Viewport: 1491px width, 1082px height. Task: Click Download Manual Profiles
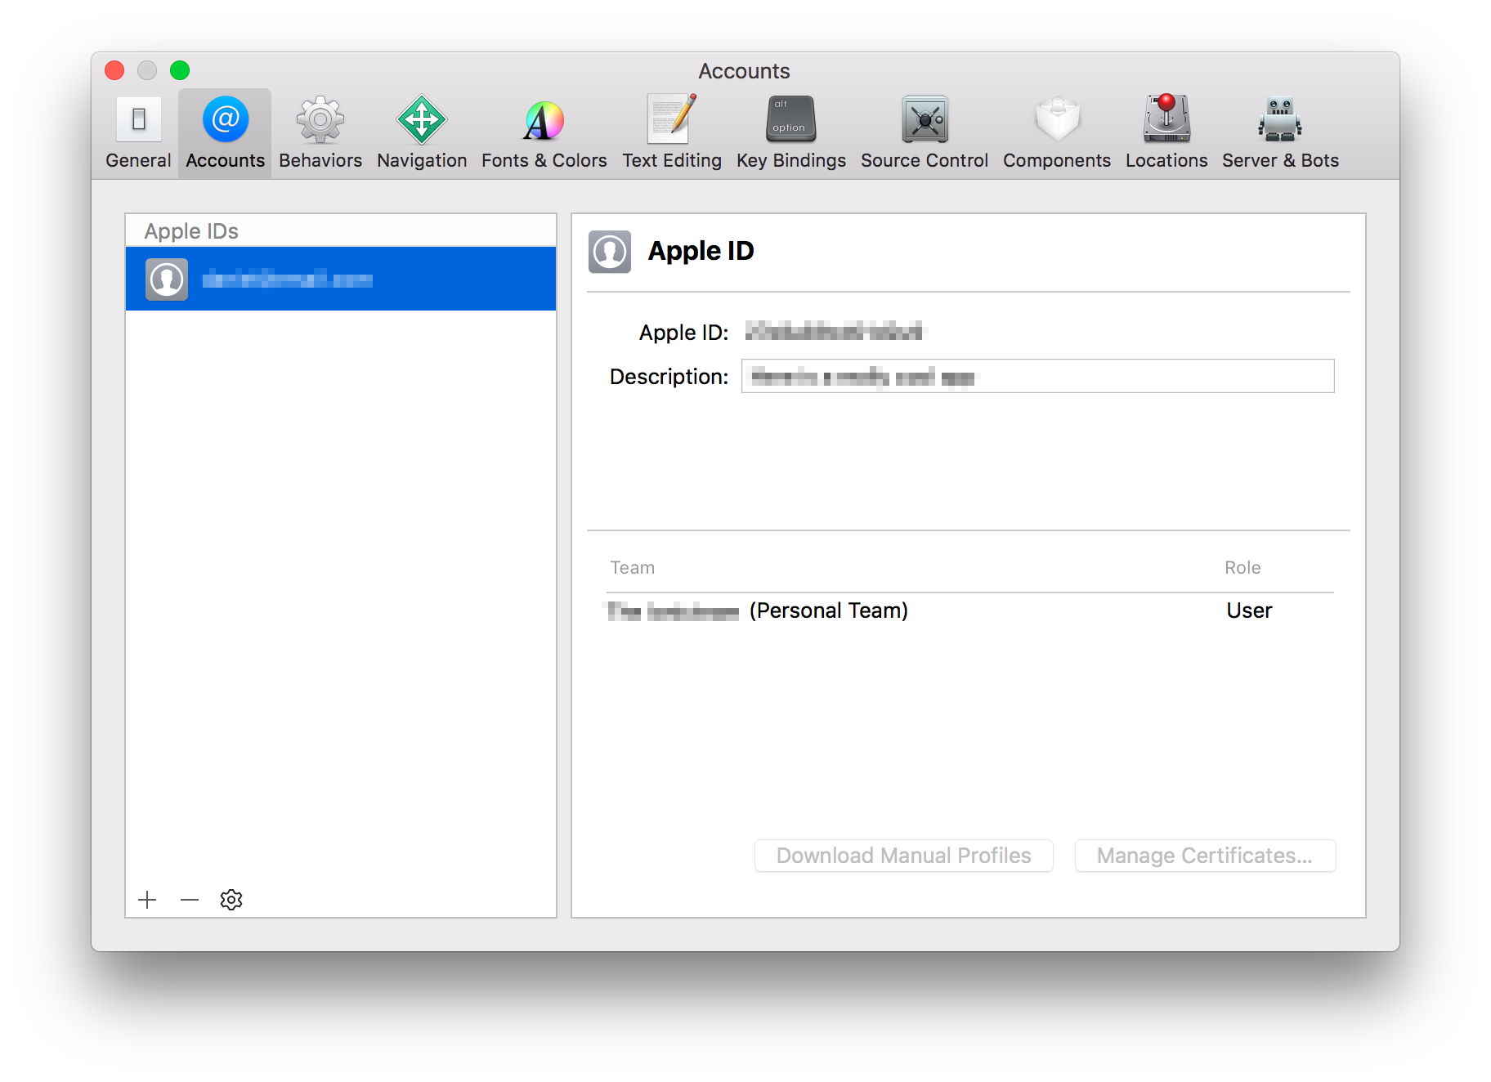[903, 855]
